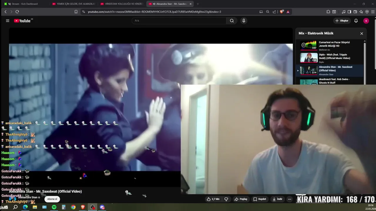The width and height of the screenshot is (376, 211).
Task: Open File Explorer from the taskbar
Action: coord(35,207)
